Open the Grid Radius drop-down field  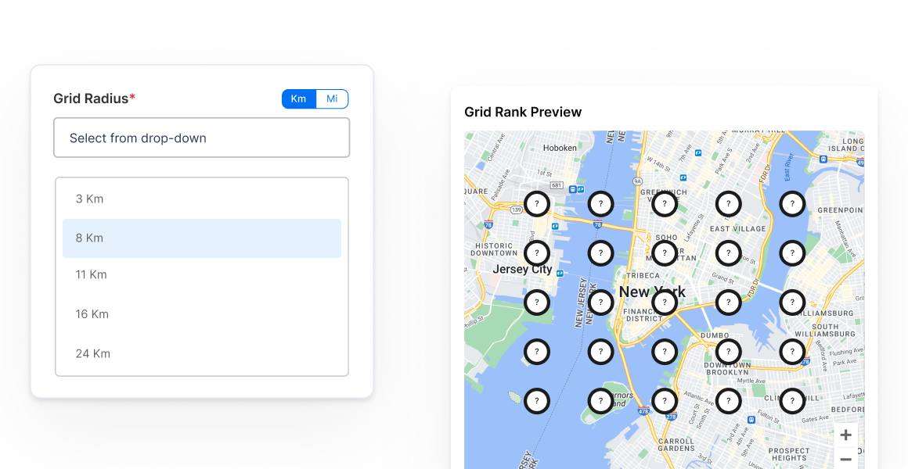201,138
